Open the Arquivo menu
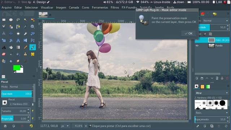 [x=6, y=7]
